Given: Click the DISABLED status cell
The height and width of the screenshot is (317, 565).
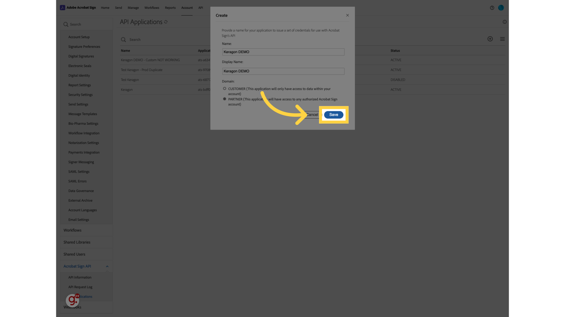Looking at the screenshot, I should [398, 80].
